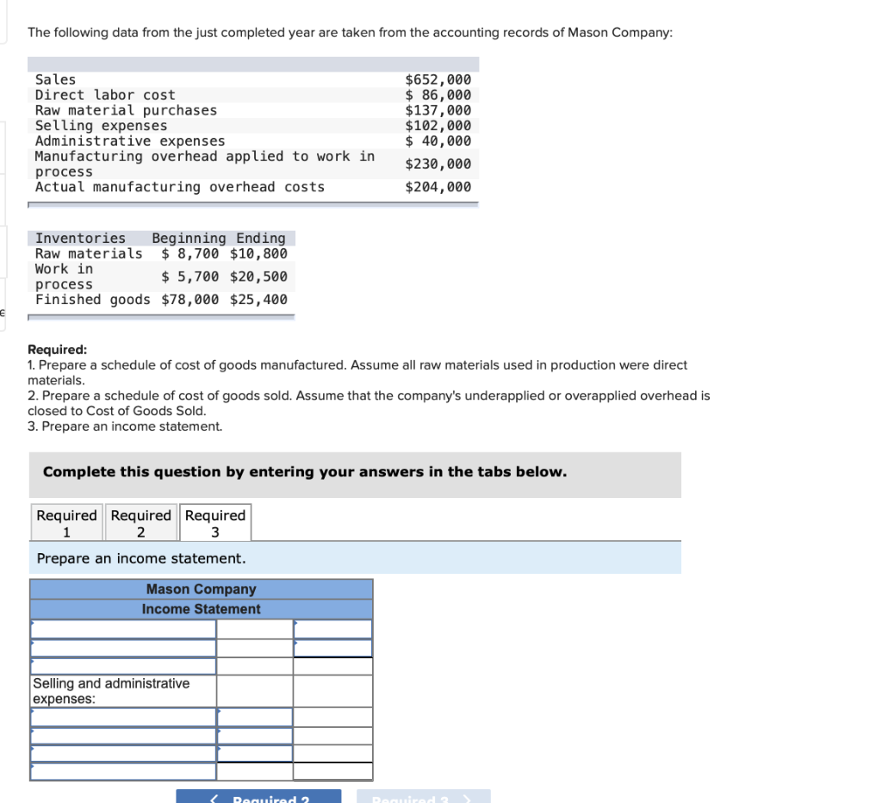Click Raw materials ending value $10,800
Image resolution: width=882 pixels, height=803 pixels.
point(258,254)
